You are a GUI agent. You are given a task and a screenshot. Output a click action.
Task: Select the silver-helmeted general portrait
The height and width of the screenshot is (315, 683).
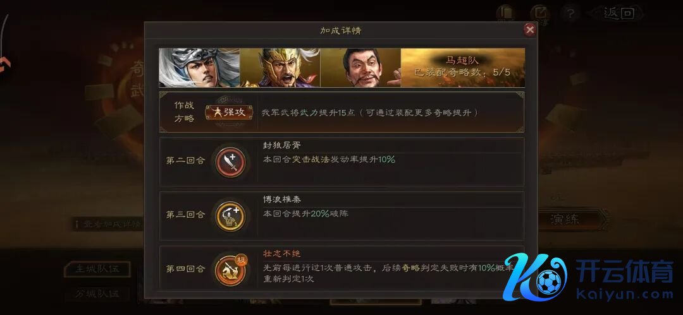click(199, 68)
